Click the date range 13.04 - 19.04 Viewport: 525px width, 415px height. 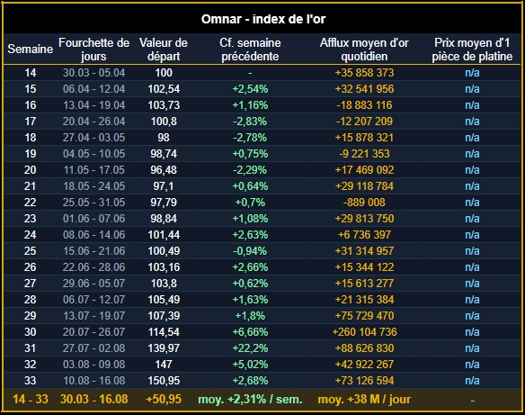pyautogui.click(x=93, y=105)
